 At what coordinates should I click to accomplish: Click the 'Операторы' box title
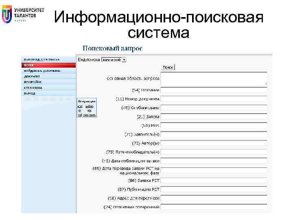[87, 101]
